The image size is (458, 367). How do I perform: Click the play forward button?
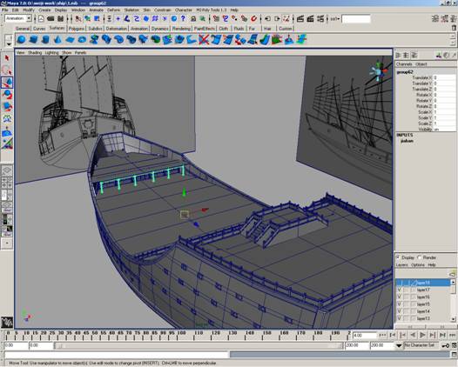tap(422, 335)
